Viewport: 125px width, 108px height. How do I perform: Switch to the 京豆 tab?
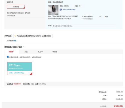pyautogui.click(x=26, y=52)
